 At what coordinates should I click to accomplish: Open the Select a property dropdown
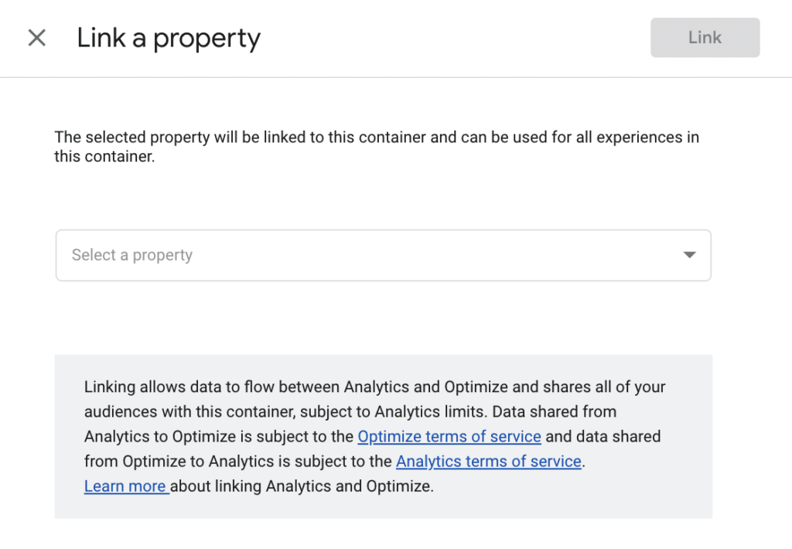(384, 255)
